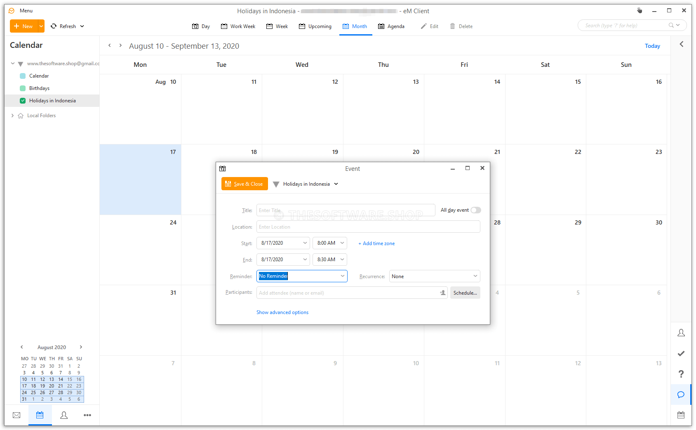The height and width of the screenshot is (430, 696).
Task: Open the Tasks checkmark icon in right sidebar
Action: click(x=681, y=354)
